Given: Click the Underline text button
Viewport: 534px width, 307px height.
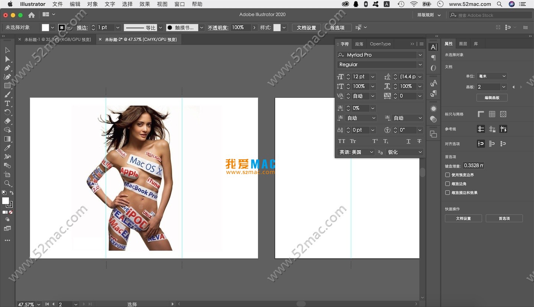Looking at the screenshot, I should (x=408, y=141).
